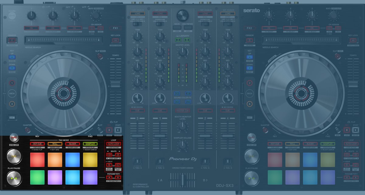Trigger the cyan bottom-row pad on left deck
The width and height of the screenshot is (365, 195).
[x=73, y=177]
